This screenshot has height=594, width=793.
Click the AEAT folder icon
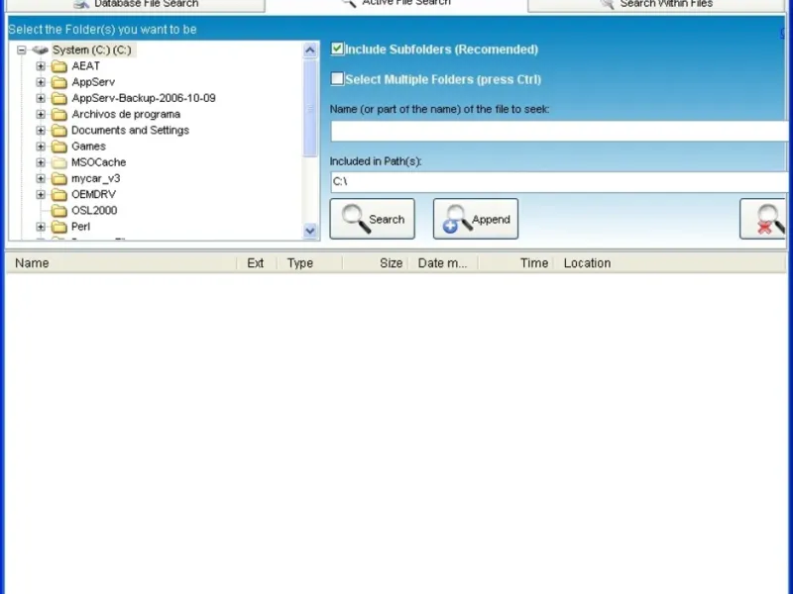pos(59,66)
